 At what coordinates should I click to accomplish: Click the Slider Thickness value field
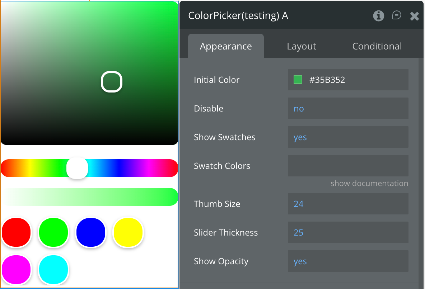(347, 232)
